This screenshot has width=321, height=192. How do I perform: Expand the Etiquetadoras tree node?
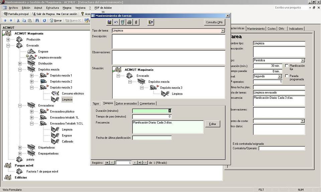[20, 148]
